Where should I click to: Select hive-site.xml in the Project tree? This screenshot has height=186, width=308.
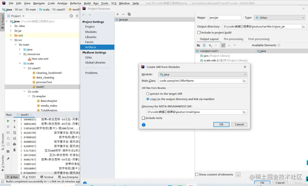(x=40, y=59)
